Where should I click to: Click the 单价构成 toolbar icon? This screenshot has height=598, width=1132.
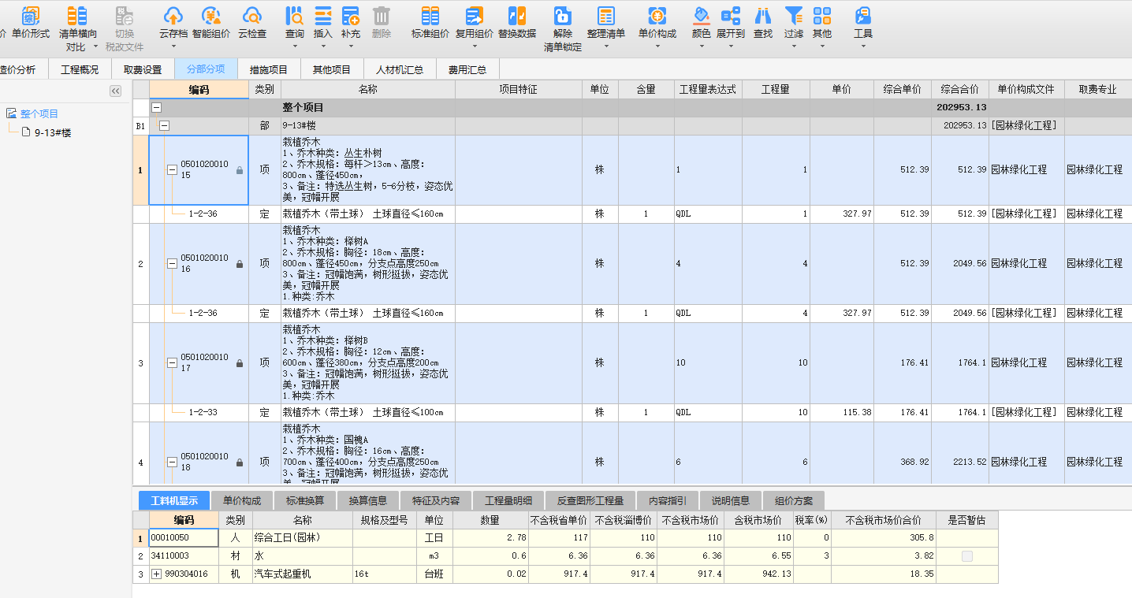click(x=657, y=15)
